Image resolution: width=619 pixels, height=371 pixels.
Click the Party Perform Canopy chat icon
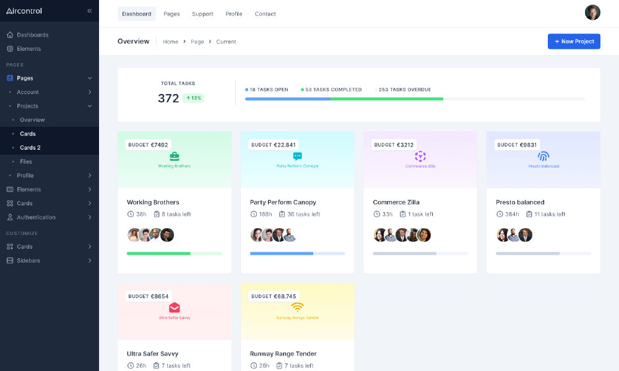297,156
